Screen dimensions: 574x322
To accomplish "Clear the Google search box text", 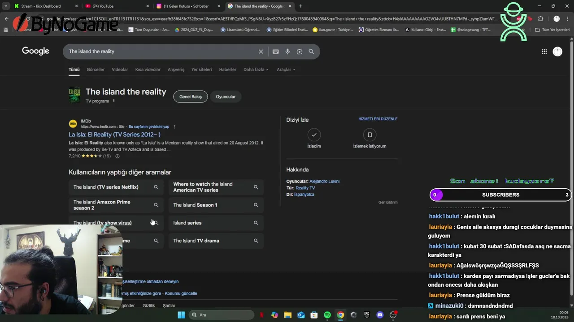I will pyautogui.click(x=261, y=51).
